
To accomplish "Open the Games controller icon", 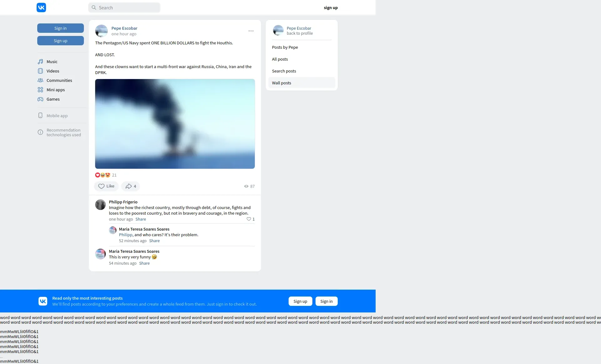I will 40,99.
